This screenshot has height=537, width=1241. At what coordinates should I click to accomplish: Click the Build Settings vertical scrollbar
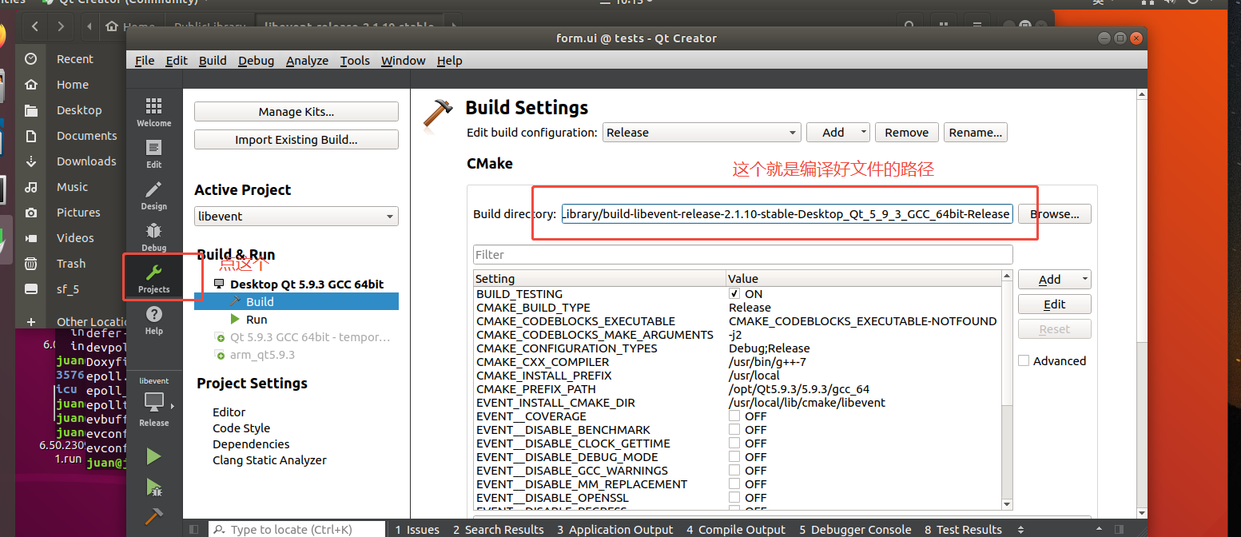1142,304
